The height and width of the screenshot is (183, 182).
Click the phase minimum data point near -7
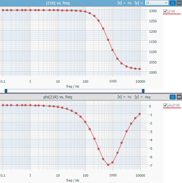[x=108, y=165]
